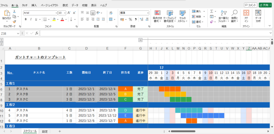Click the Copy icon in clipboard group
The height and width of the screenshot is (134, 274).
(15, 17)
